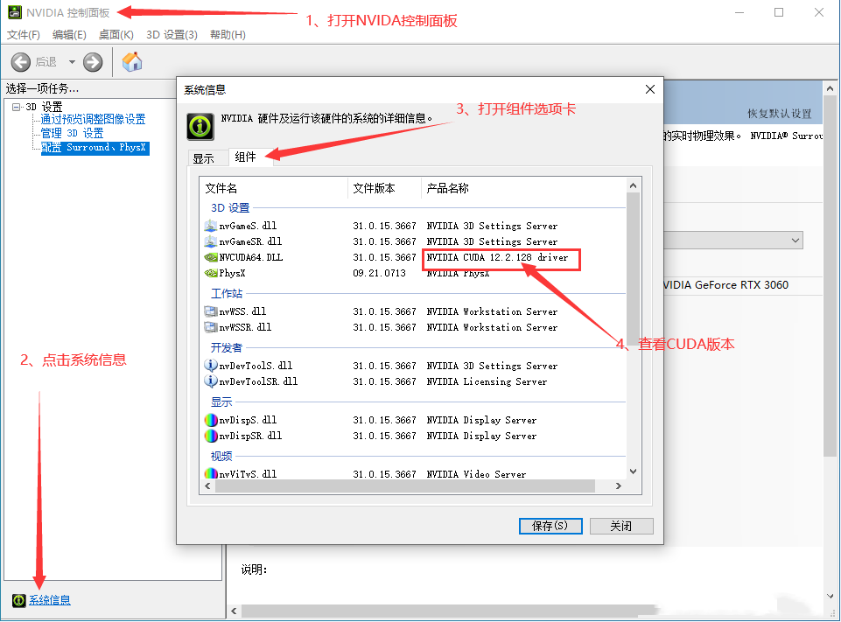
Task: Click the main window scroll down arrow
Action: [830, 596]
